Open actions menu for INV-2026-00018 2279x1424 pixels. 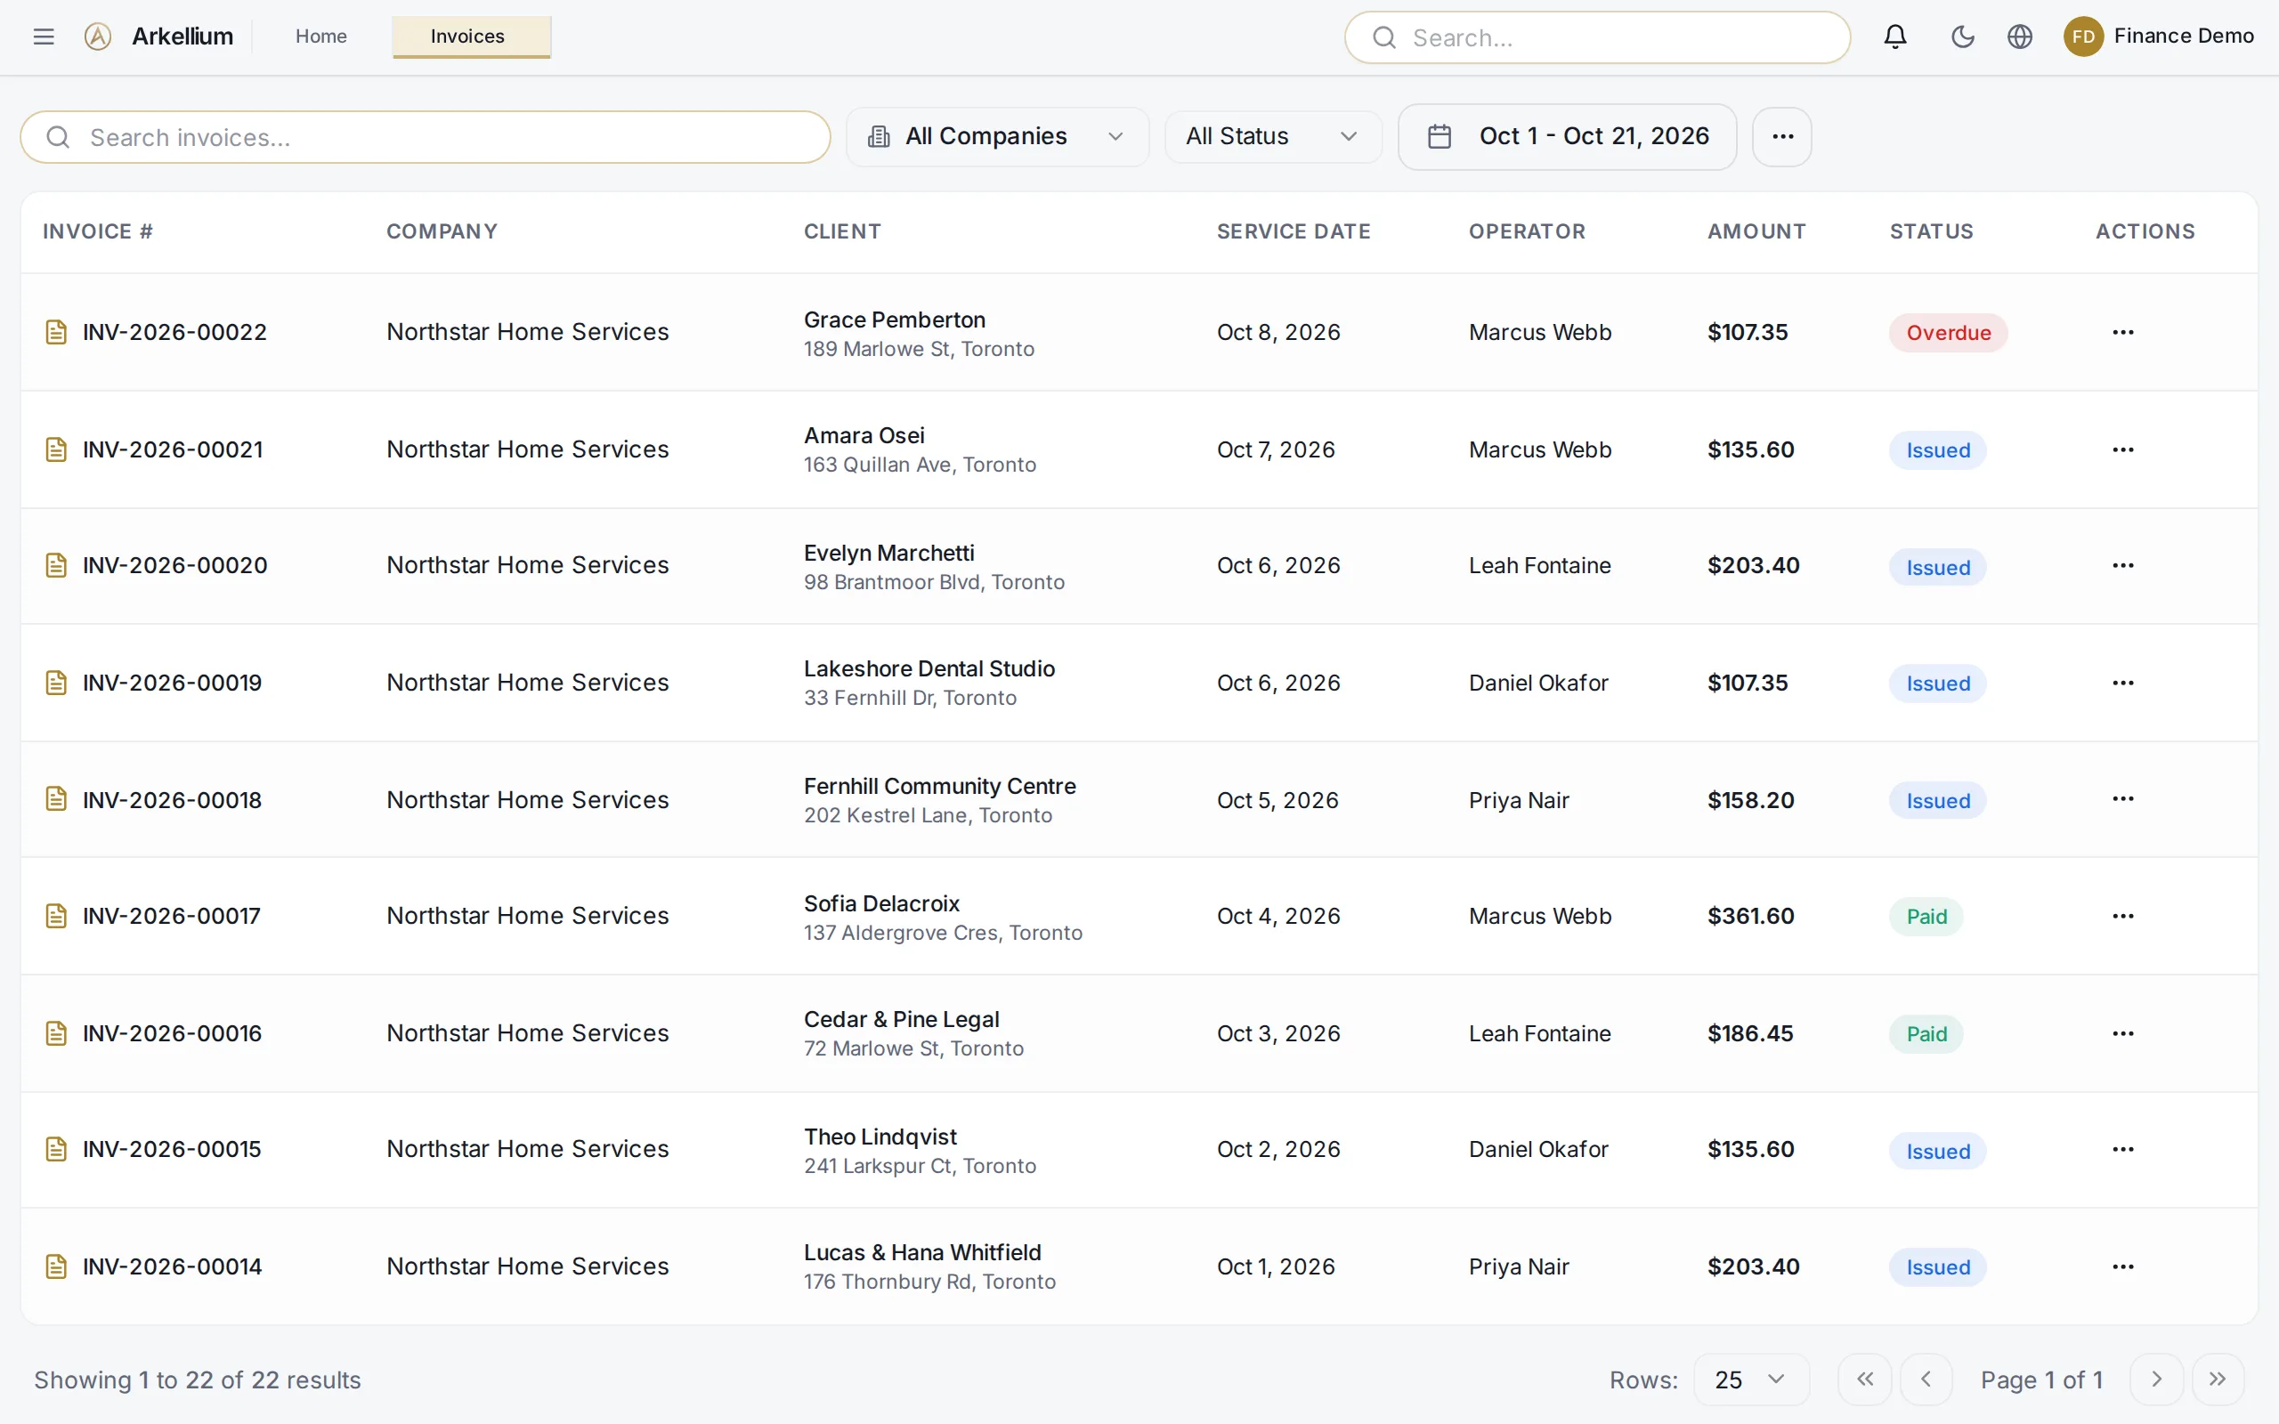(x=2122, y=798)
